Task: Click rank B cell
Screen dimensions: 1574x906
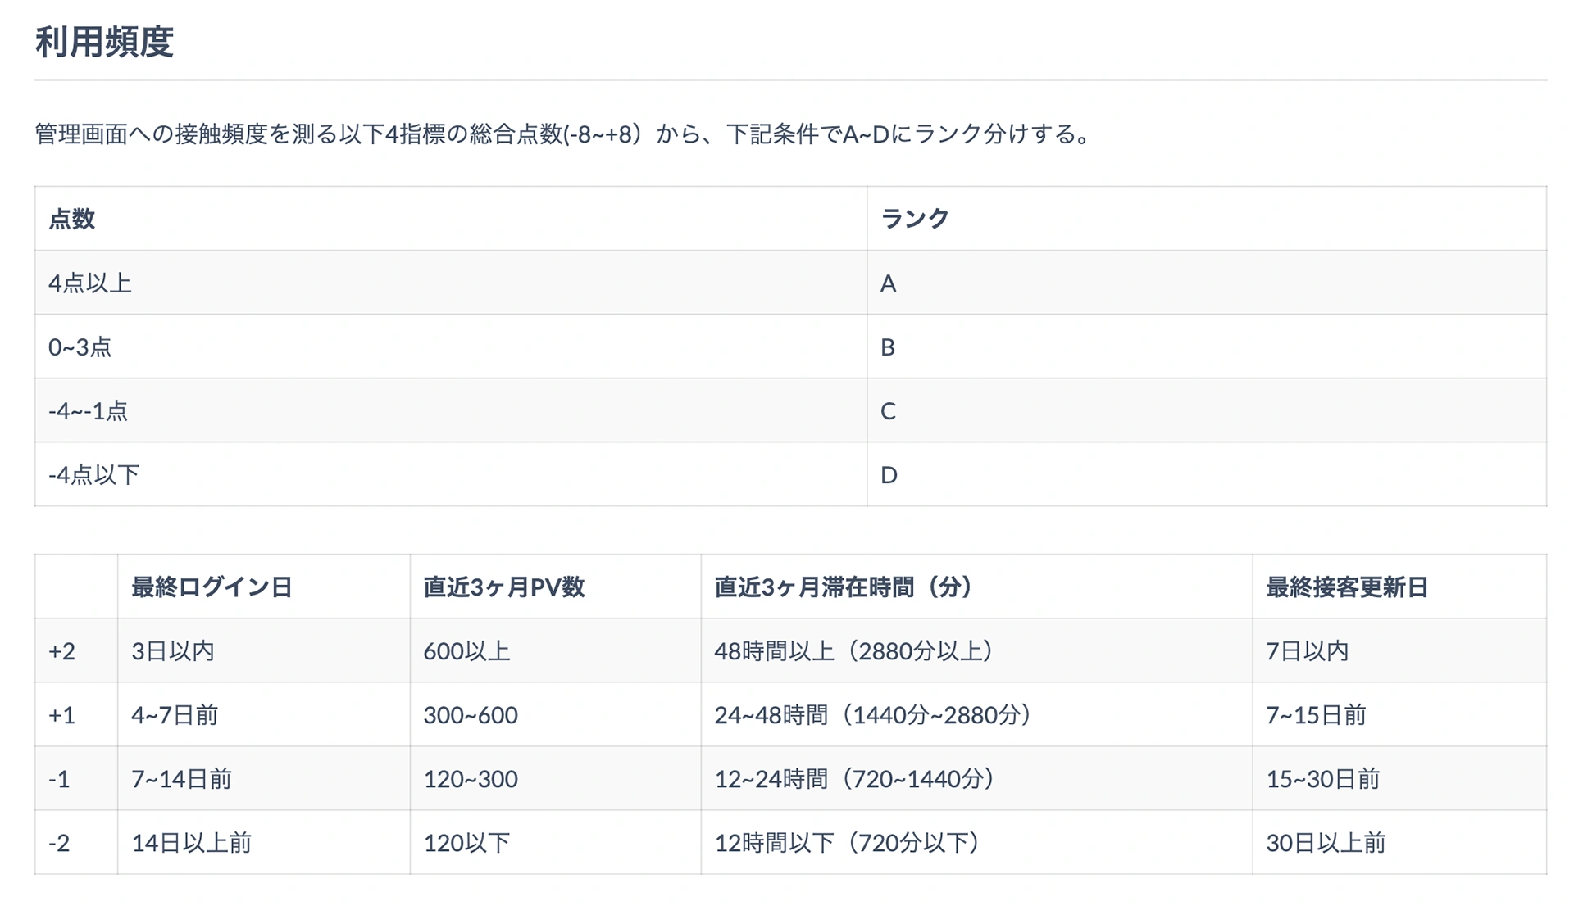Action: [1207, 347]
